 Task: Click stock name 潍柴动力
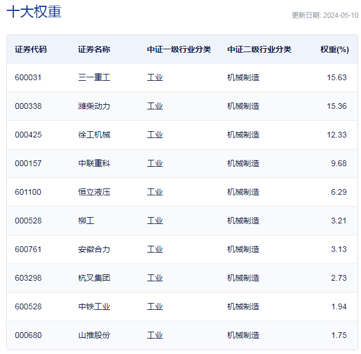pos(94,106)
